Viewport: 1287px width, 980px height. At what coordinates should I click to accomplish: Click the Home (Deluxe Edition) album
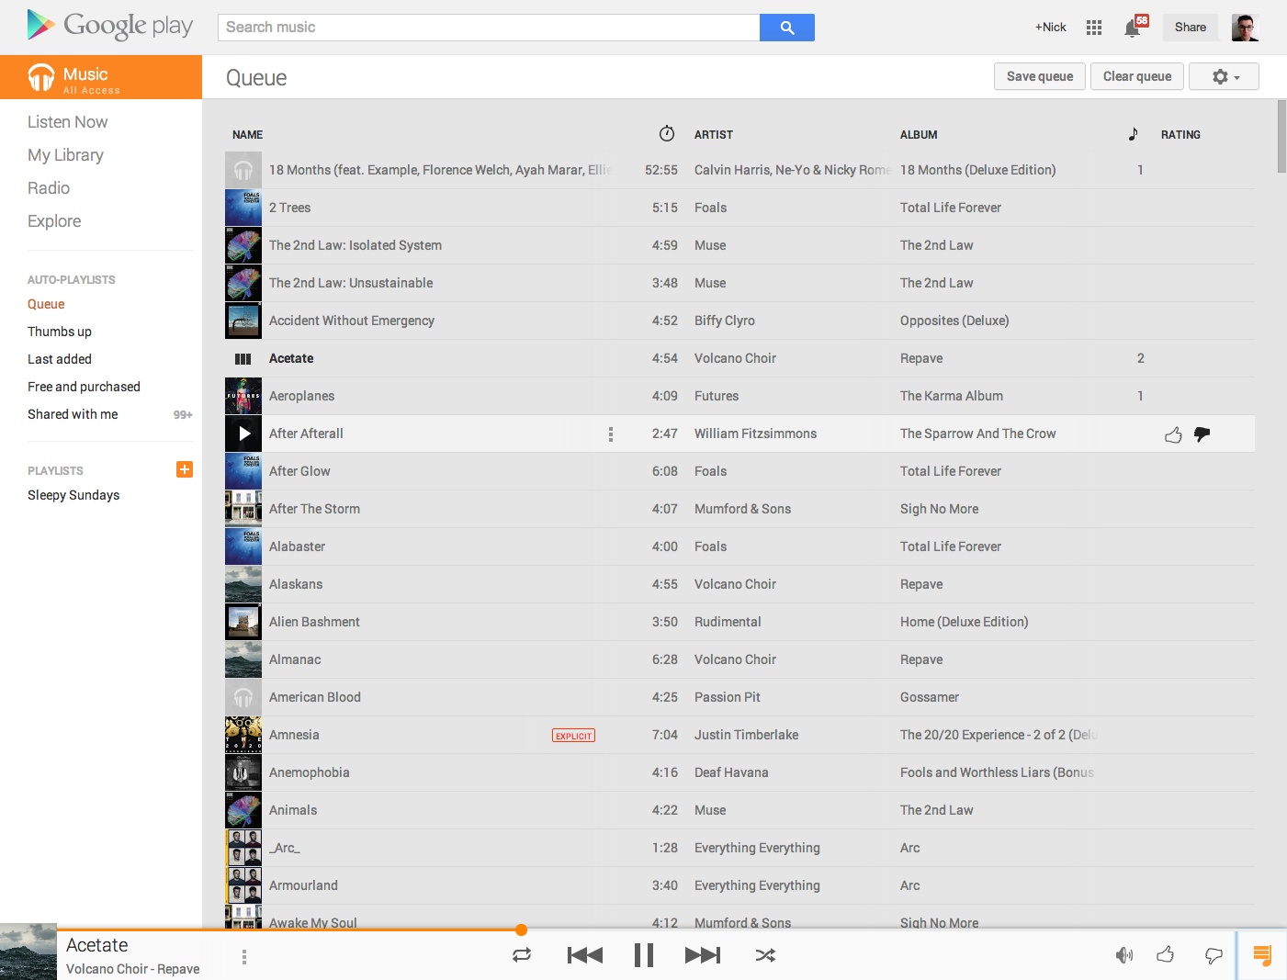pyautogui.click(x=964, y=622)
